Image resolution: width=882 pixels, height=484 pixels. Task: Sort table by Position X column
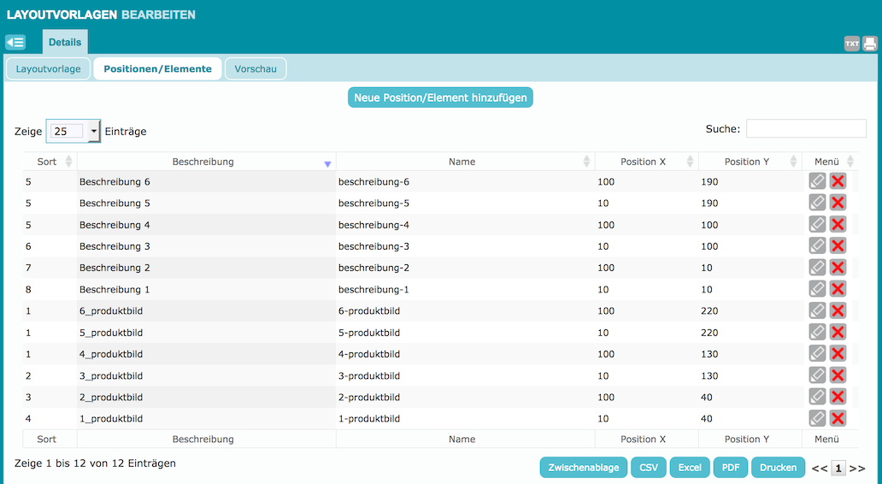point(645,162)
